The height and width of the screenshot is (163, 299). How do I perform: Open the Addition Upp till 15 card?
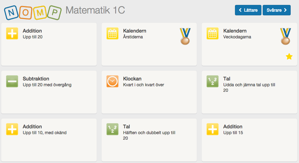click(249, 140)
